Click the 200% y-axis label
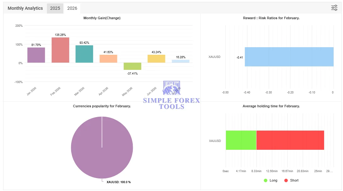343x191 pixels. (19, 26)
